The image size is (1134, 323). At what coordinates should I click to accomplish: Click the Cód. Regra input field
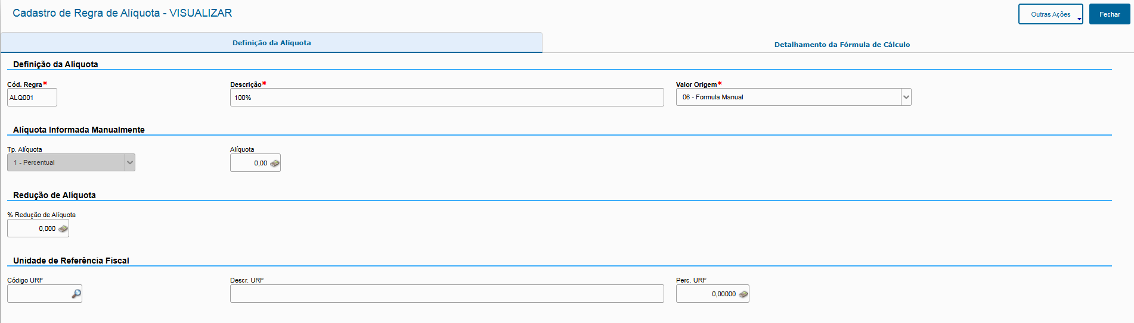(x=32, y=98)
